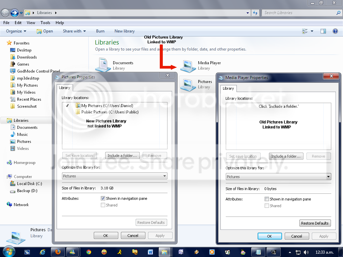Toggle the preview pane icon
The height and width of the screenshot is (257, 343).
click(x=323, y=31)
